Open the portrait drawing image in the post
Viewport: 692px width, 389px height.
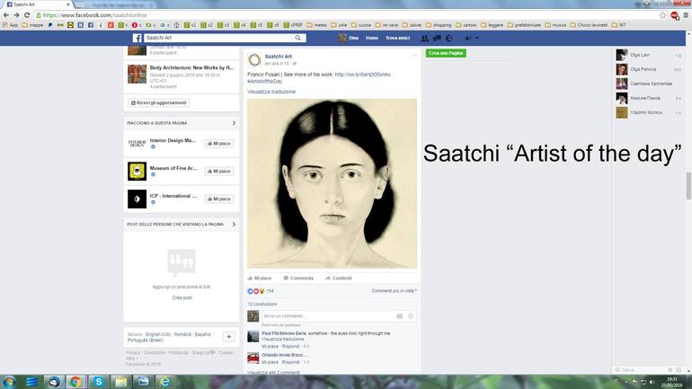(x=332, y=183)
